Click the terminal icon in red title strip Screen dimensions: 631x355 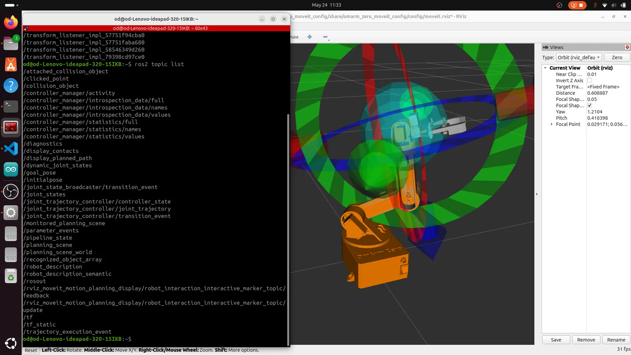point(26,28)
